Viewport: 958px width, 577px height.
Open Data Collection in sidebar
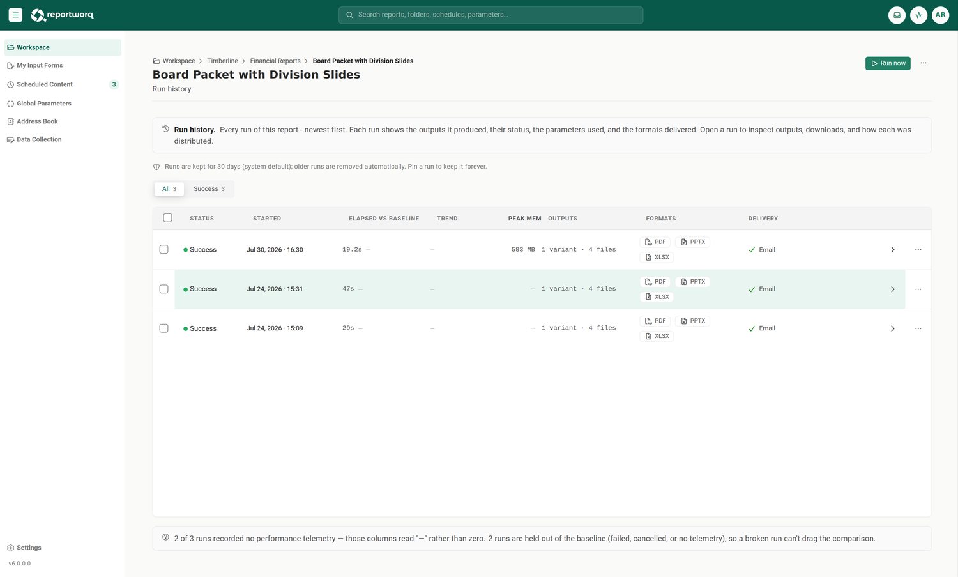(63, 139)
